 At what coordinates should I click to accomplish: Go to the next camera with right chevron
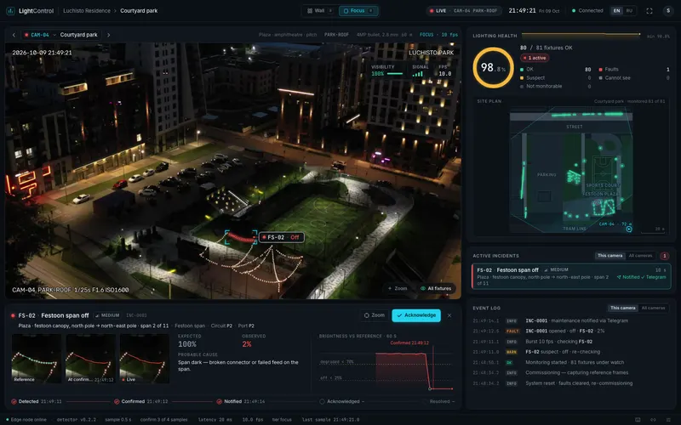[109, 35]
